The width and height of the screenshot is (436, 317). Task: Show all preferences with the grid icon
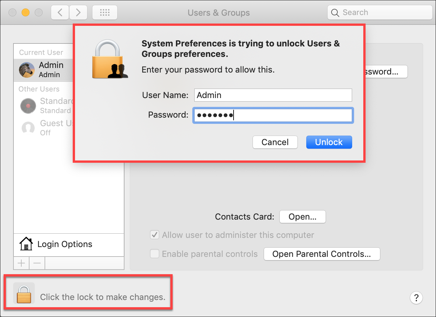[105, 13]
